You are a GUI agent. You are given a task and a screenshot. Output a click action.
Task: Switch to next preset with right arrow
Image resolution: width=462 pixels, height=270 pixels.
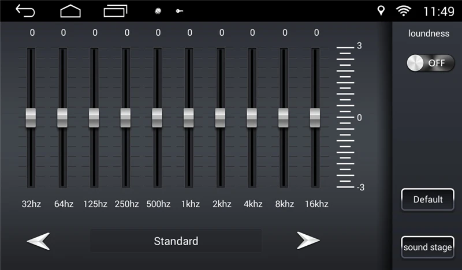coord(308,240)
